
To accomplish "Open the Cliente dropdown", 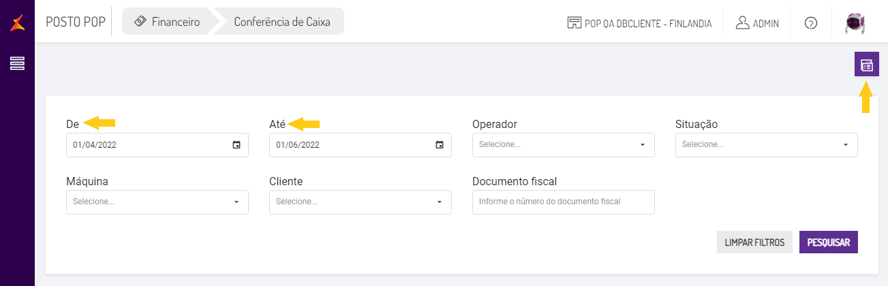I will point(360,202).
